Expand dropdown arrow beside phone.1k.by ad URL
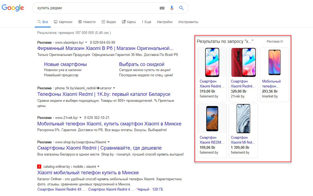The image size is (313, 196). click(114, 88)
